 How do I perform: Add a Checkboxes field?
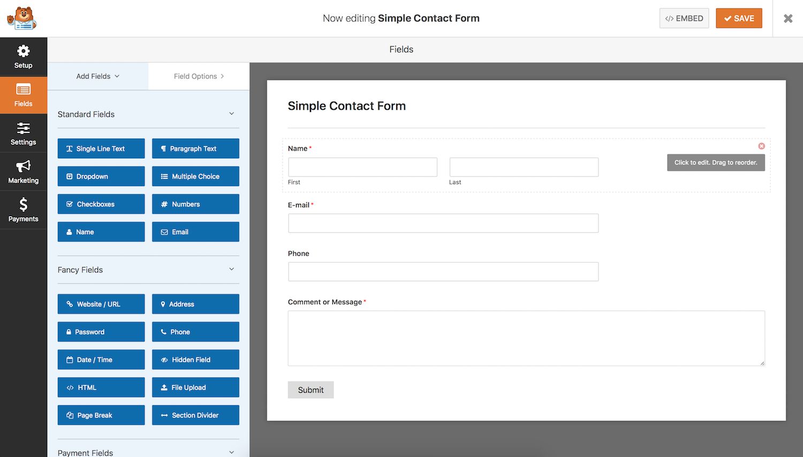click(101, 204)
